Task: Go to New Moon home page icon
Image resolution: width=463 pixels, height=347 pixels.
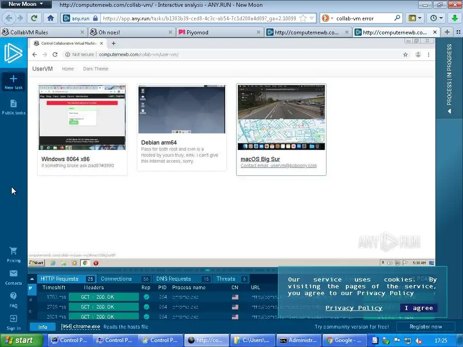Action: click(51, 18)
